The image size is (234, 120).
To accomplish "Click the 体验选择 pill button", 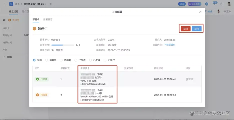I will [194, 4].
